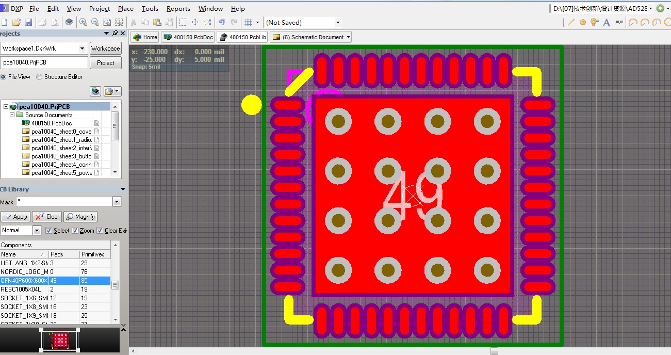The width and height of the screenshot is (671, 355).
Task: Select the File View radio button
Action: pos(3,77)
